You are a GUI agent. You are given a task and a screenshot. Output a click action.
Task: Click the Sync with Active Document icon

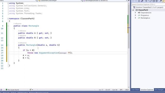(151, 1)
